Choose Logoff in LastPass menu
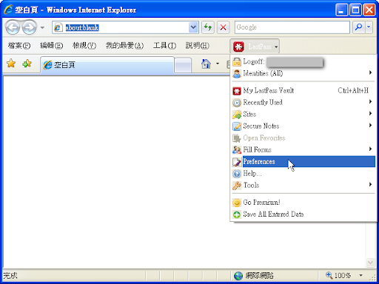 coord(303,61)
